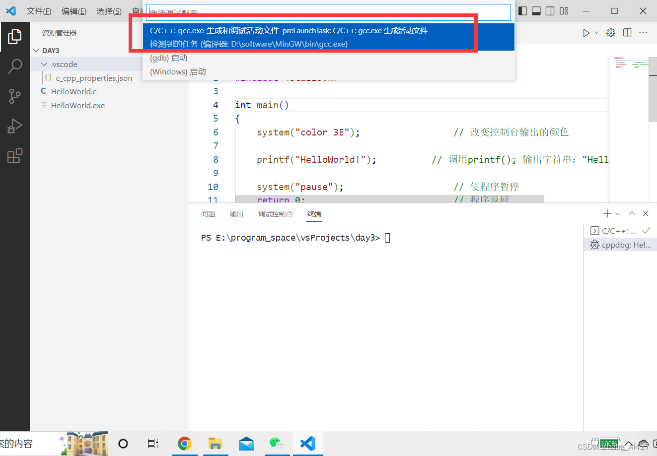The height and width of the screenshot is (456, 657).
Task: Collapse the .vscode folder
Action: click(44, 64)
